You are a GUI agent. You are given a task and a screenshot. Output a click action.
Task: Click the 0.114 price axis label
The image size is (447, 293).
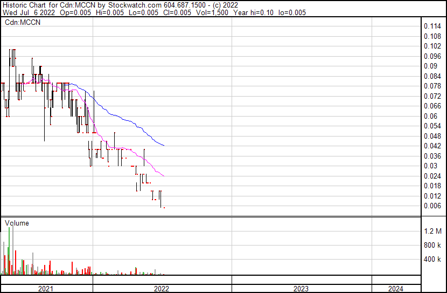(432, 26)
